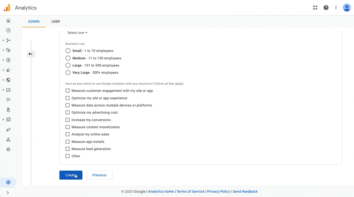Check Increase my conversions
354x197 pixels.
(x=68, y=120)
